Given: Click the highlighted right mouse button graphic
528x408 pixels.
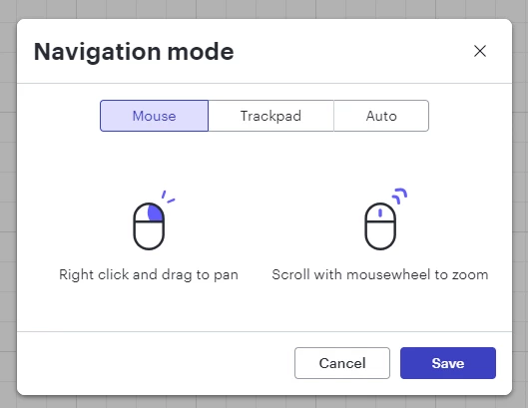Looking at the screenshot, I should [x=156, y=212].
